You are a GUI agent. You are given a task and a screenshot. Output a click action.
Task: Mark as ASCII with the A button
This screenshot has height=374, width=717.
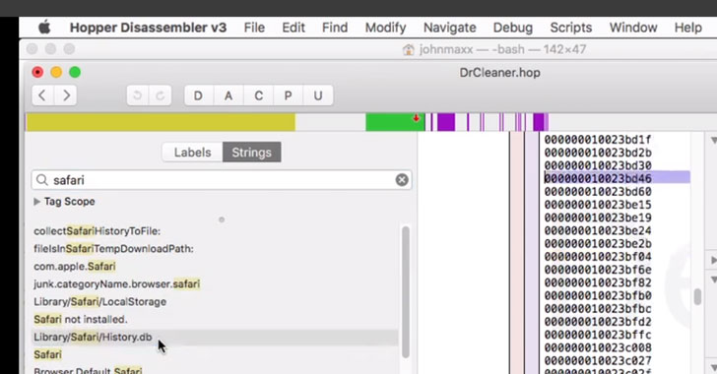(228, 95)
